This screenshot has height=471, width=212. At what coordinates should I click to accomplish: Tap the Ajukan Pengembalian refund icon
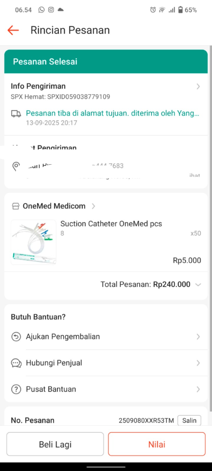pos(16,336)
